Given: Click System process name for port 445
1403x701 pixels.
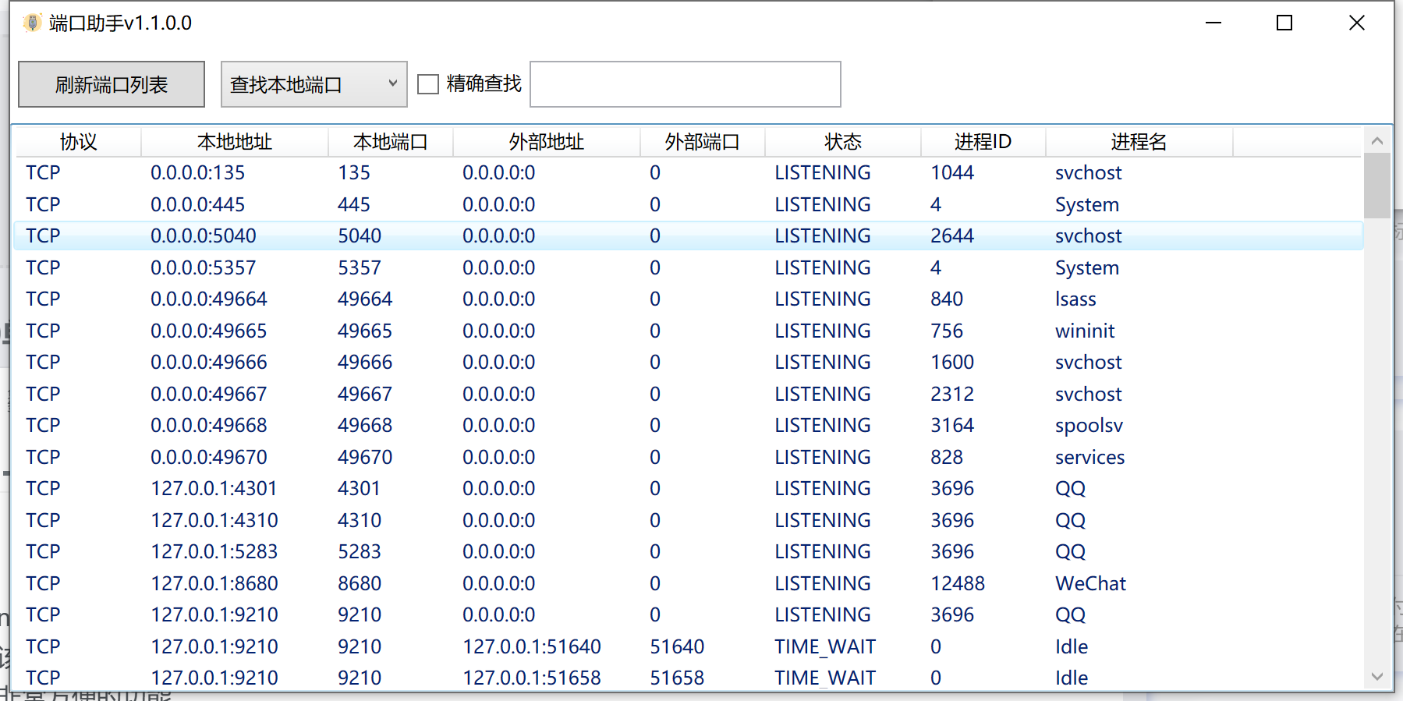Looking at the screenshot, I should 1087,204.
